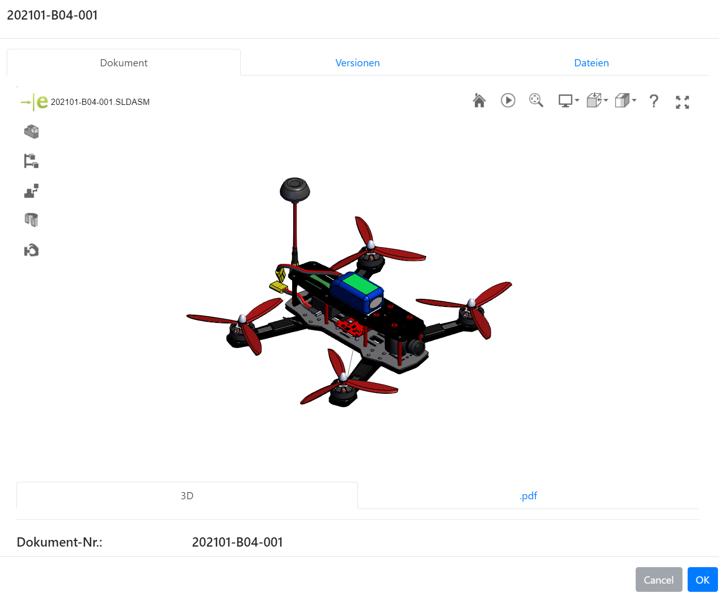Toggle the explode view tool
This screenshot has width=719, height=598.
tap(31, 191)
